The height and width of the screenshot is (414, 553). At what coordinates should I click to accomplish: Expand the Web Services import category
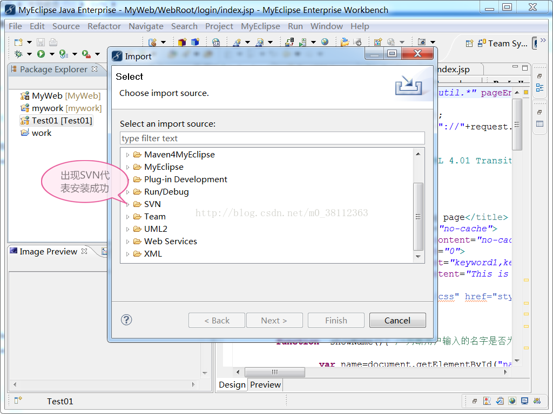tap(127, 241)
